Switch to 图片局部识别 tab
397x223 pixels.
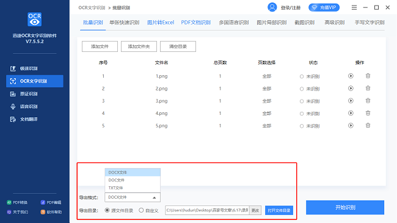pyautogui.click(x=271, y=23)
